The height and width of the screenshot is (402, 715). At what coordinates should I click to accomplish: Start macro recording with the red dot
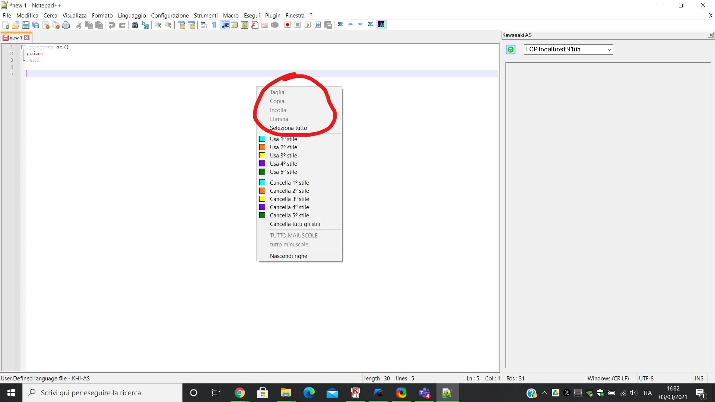(287, 25)
